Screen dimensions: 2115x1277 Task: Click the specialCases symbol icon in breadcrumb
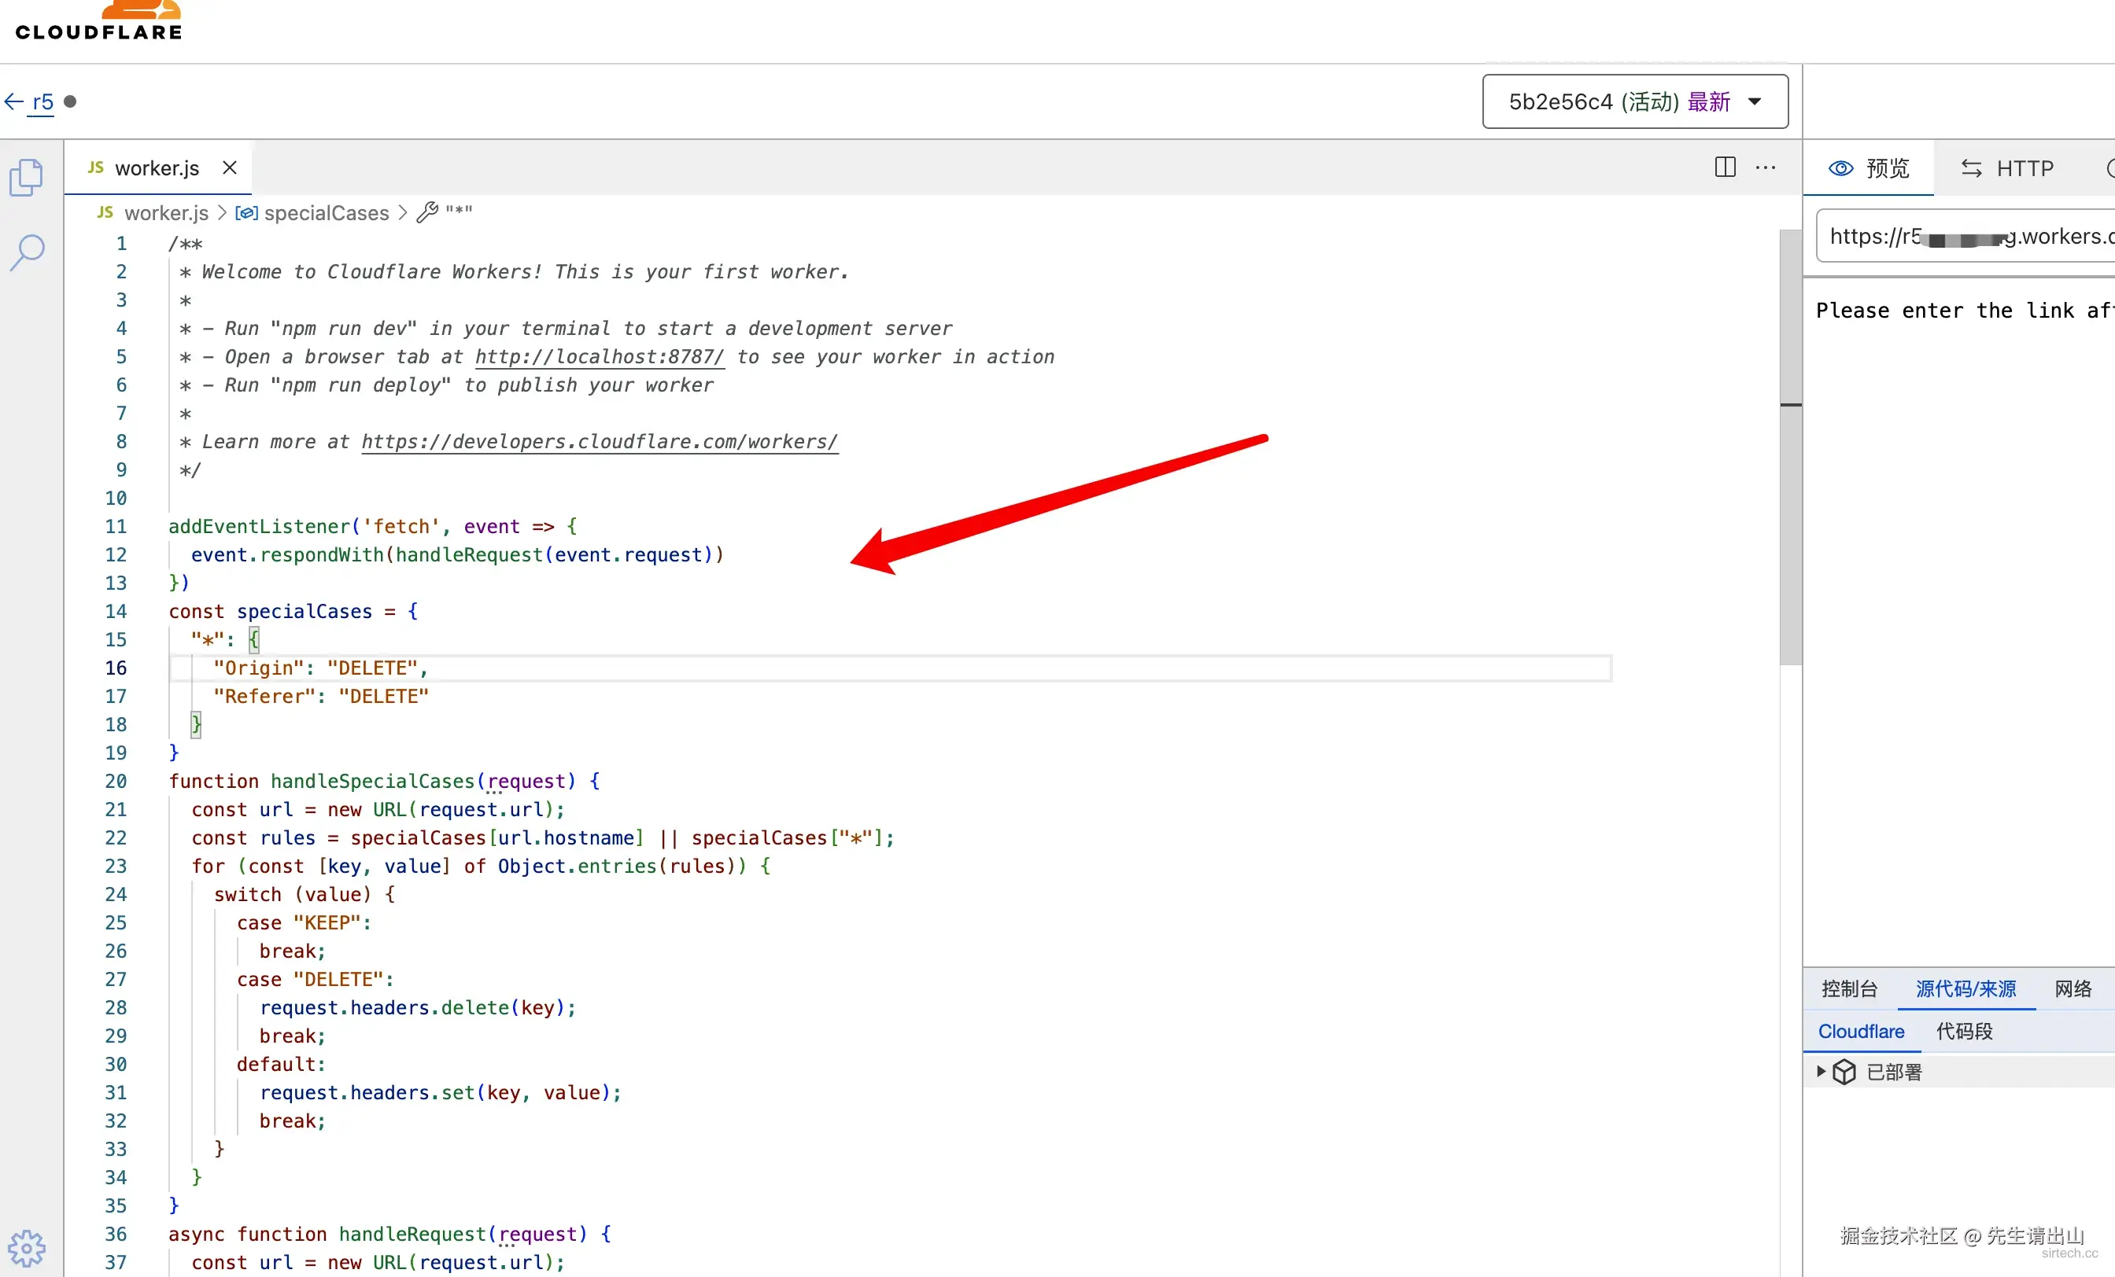point(246,212)
